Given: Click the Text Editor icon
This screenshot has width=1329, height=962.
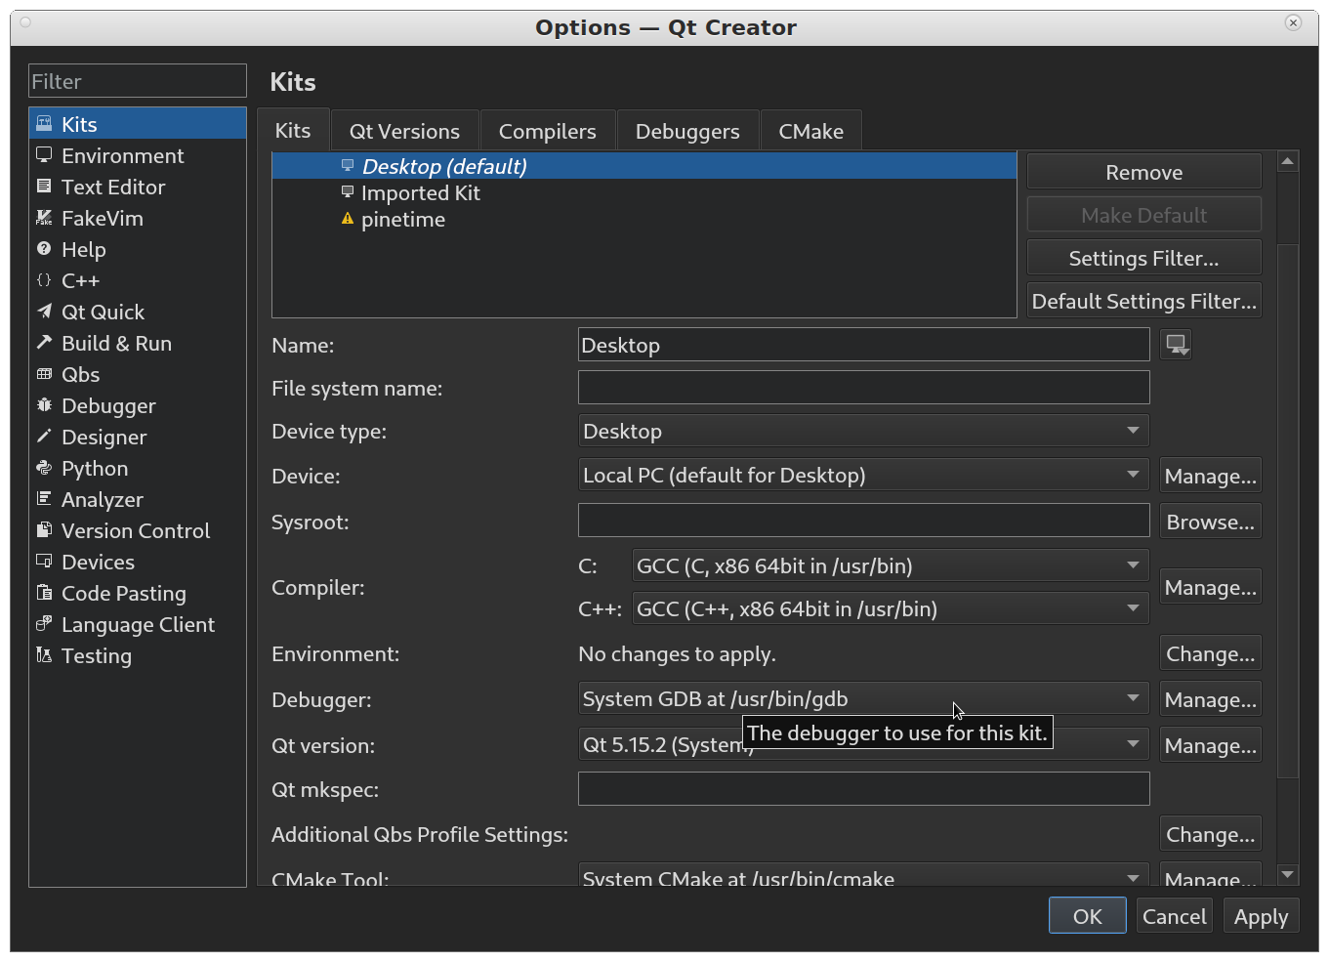Looking at the screenshot, I should (x=44, y=186).
